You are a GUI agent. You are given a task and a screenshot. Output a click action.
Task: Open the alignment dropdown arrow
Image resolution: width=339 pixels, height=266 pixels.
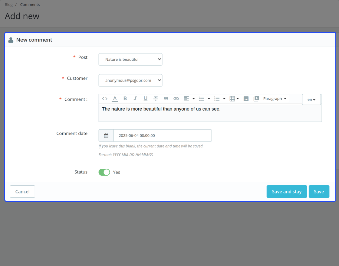(x=193, y=99)
